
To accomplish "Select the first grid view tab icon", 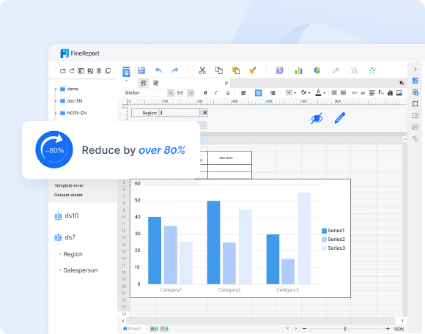I will tap(144, 83).
